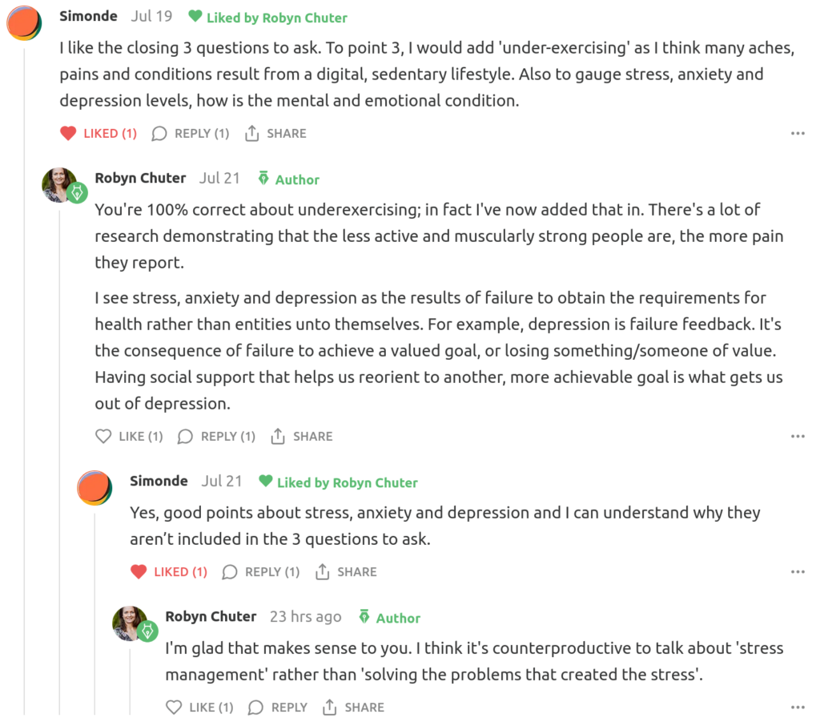Open the '23 hrs ago' timestamp link
The image size is (820, 726).
(305, 616)
